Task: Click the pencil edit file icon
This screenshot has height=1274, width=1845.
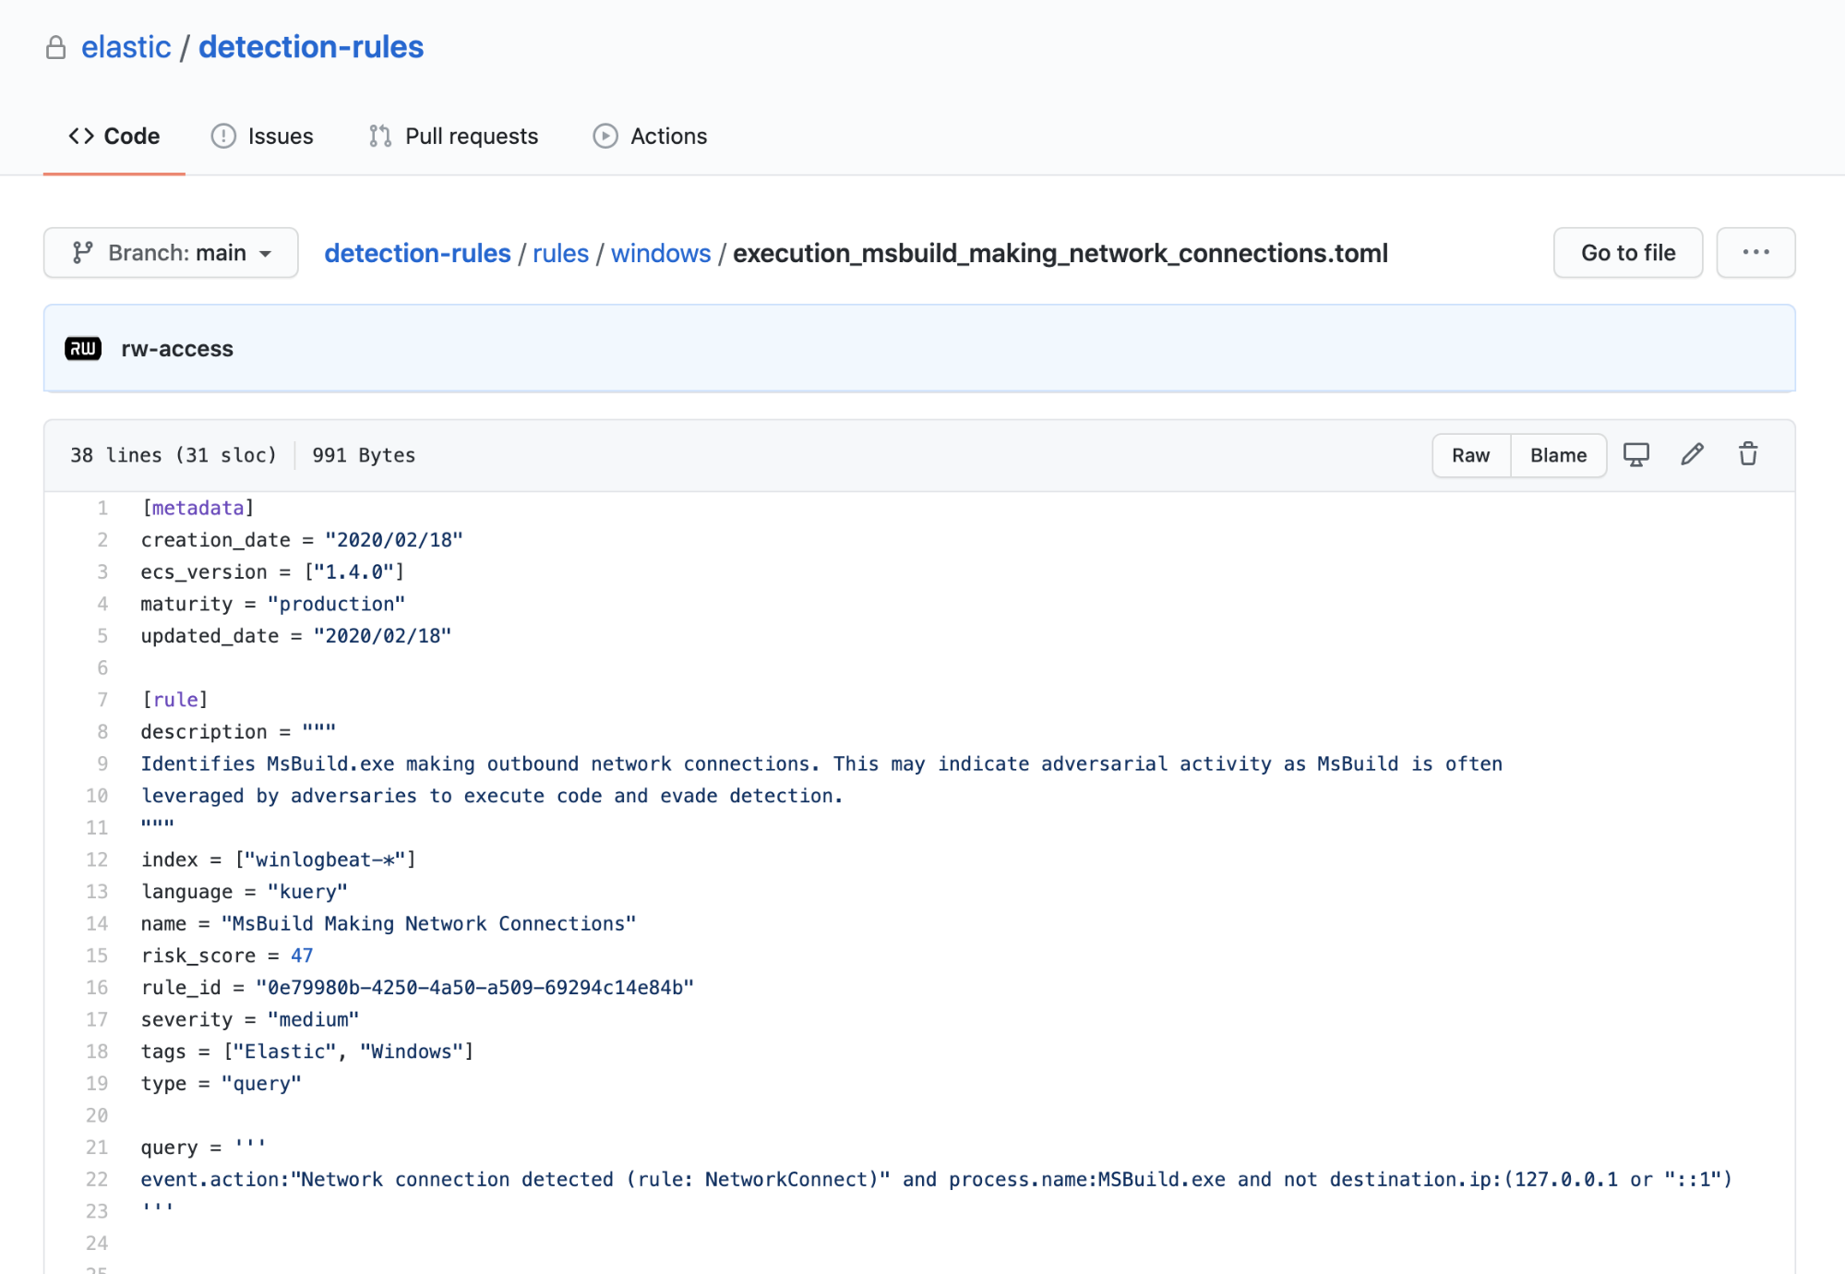Action: tap(1692, 455)
